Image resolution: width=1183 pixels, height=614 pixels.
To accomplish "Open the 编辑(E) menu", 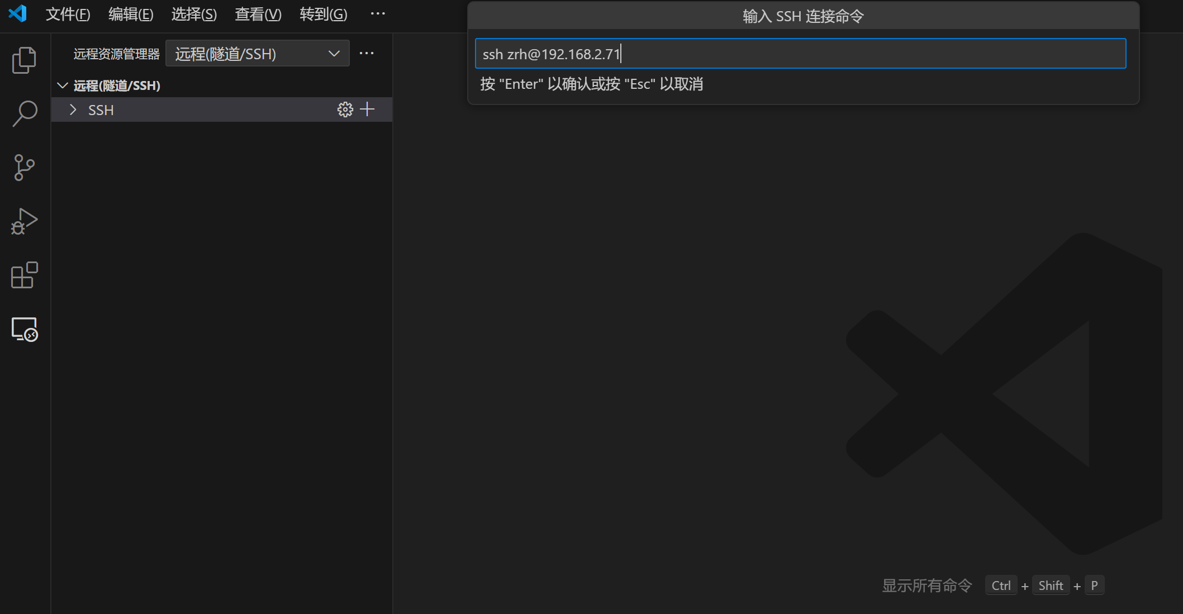I will click(131, 14).
